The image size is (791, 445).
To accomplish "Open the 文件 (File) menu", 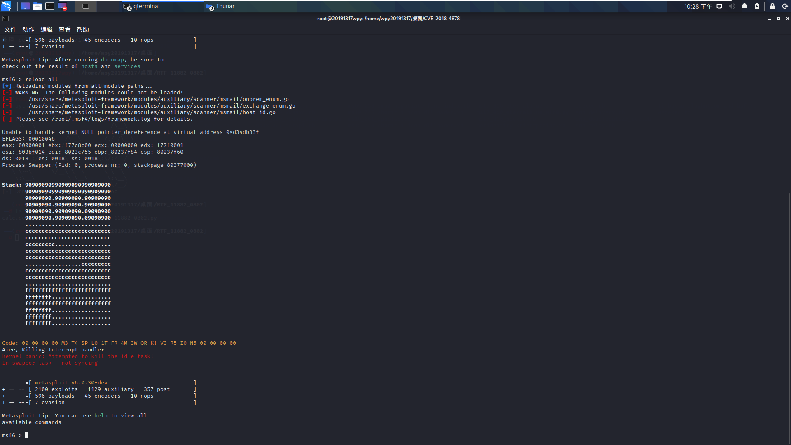I will [10, 29].
